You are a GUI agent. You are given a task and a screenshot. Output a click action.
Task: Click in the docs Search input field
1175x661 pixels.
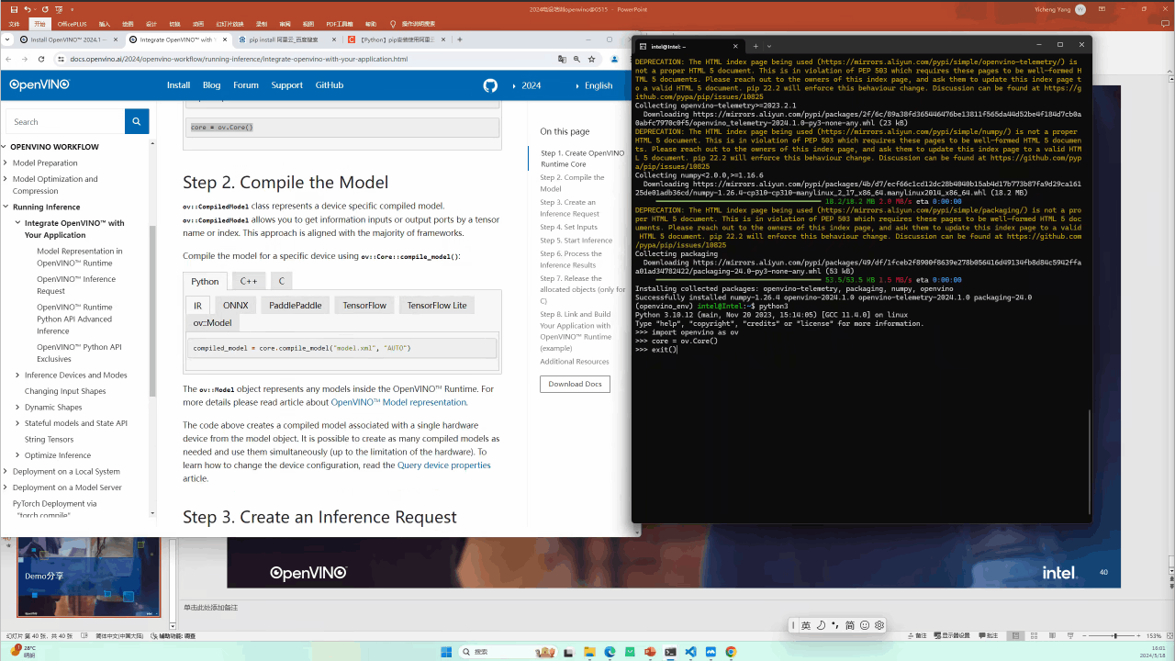[65, 121]
